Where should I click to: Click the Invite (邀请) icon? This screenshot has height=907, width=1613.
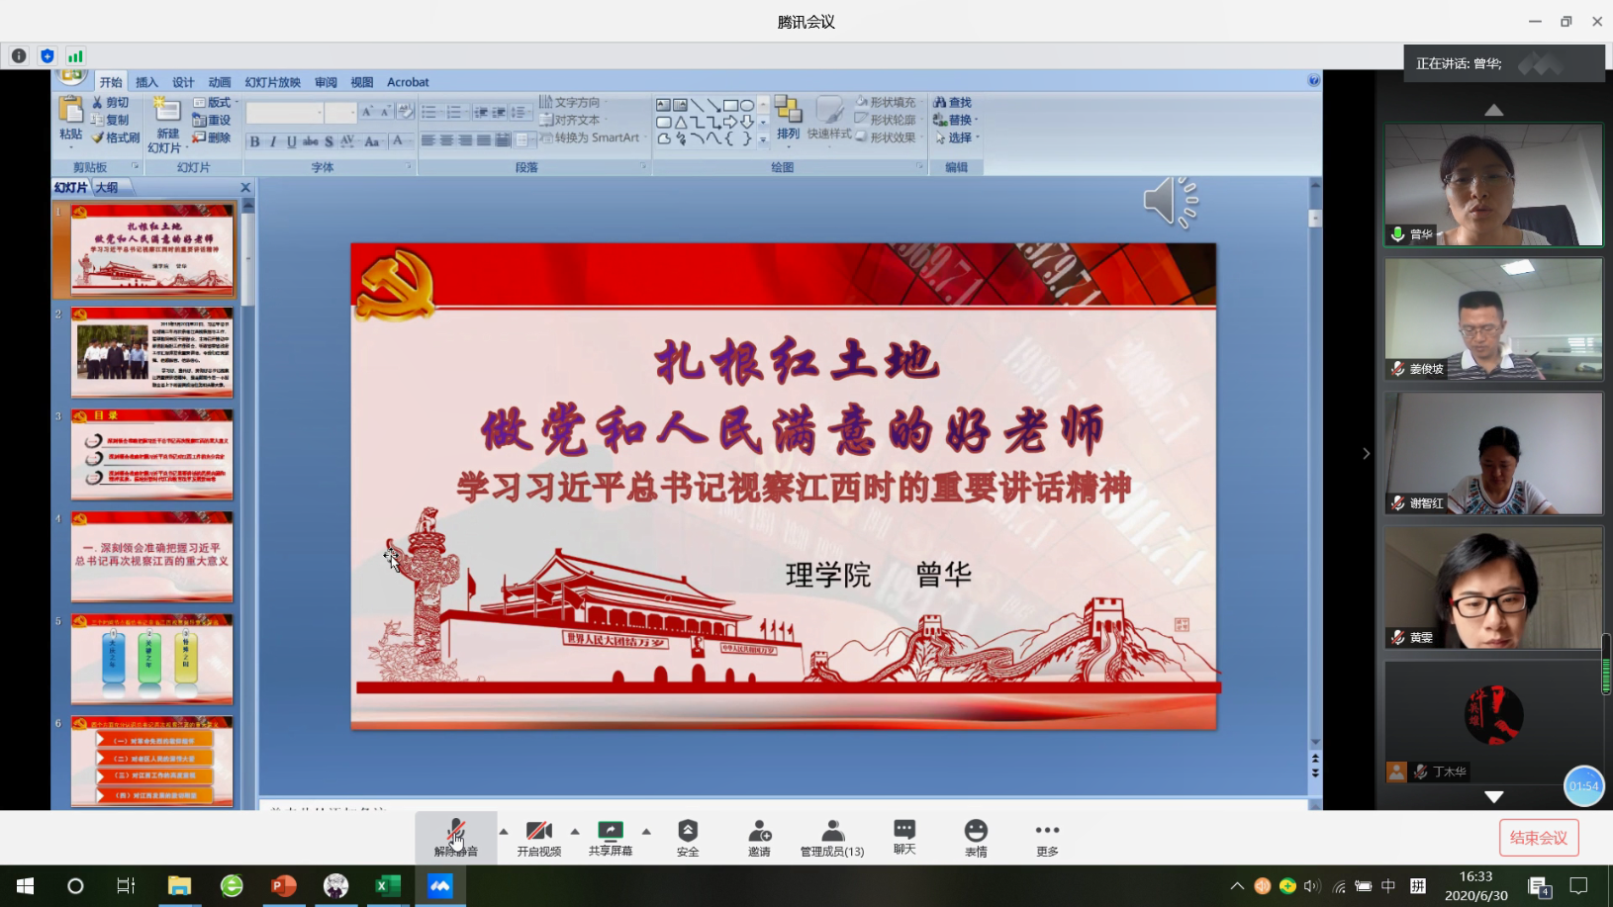tap(759, 837)
